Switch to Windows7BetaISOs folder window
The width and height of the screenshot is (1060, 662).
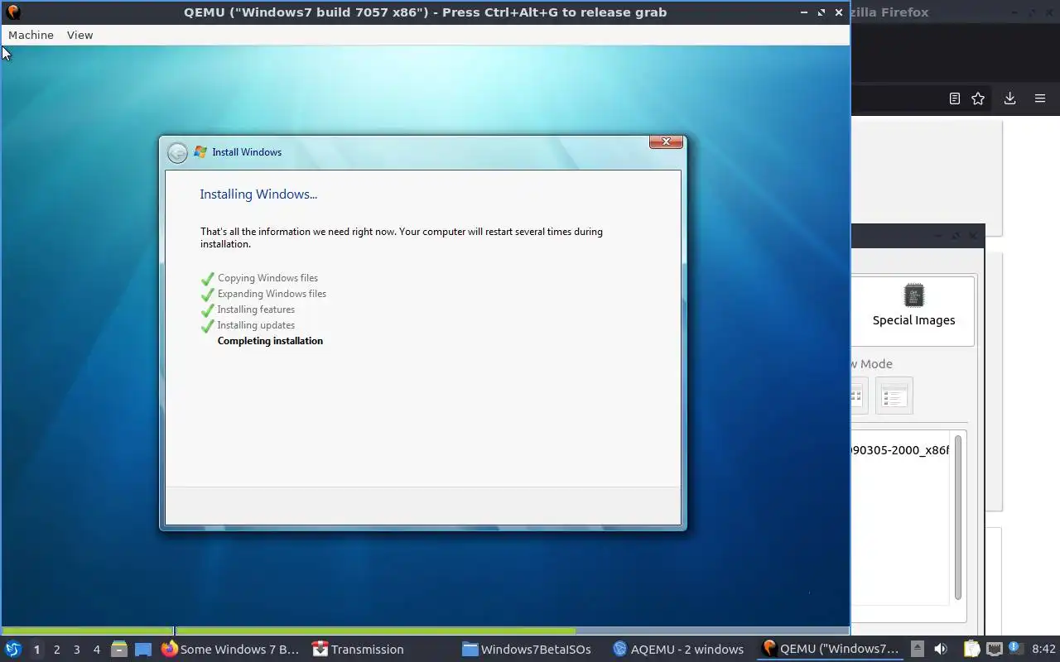tap(527, 650)
